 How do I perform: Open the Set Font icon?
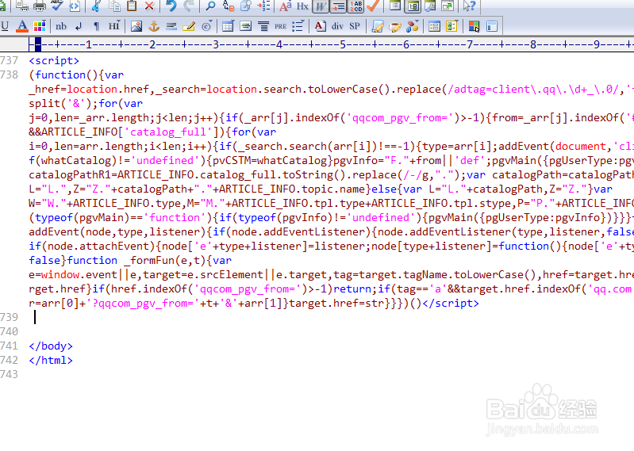coord(286,6)
